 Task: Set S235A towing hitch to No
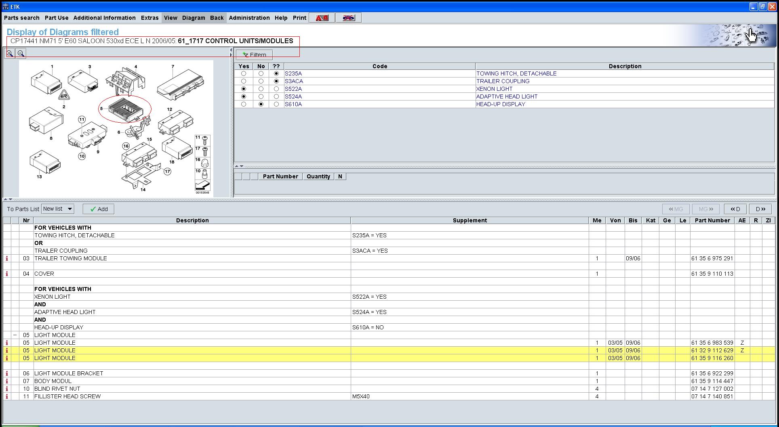[x=261, y=73]
